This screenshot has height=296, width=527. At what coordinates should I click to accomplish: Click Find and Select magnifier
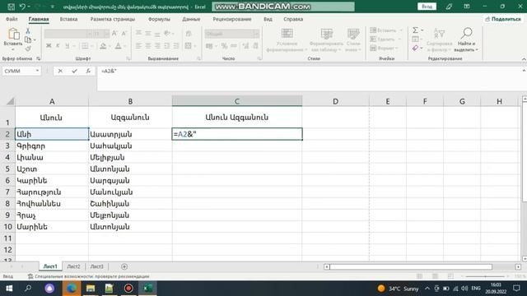tap(467, 34)
